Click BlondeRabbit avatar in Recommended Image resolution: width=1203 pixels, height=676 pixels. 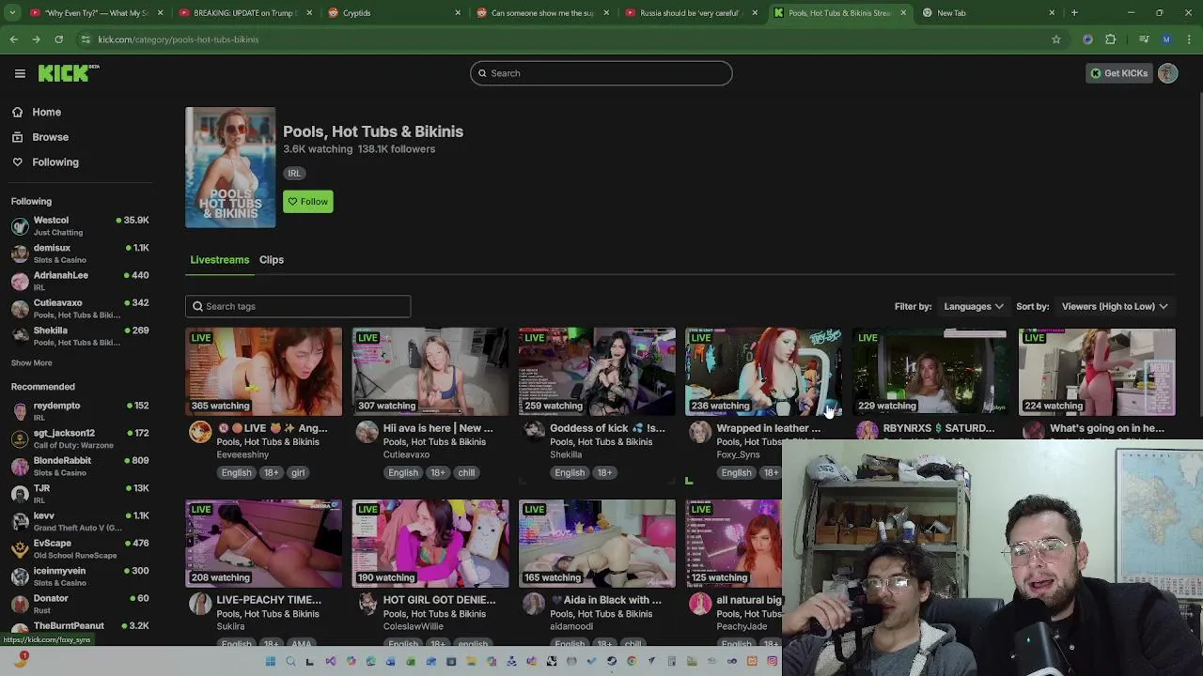pos(20,466)
